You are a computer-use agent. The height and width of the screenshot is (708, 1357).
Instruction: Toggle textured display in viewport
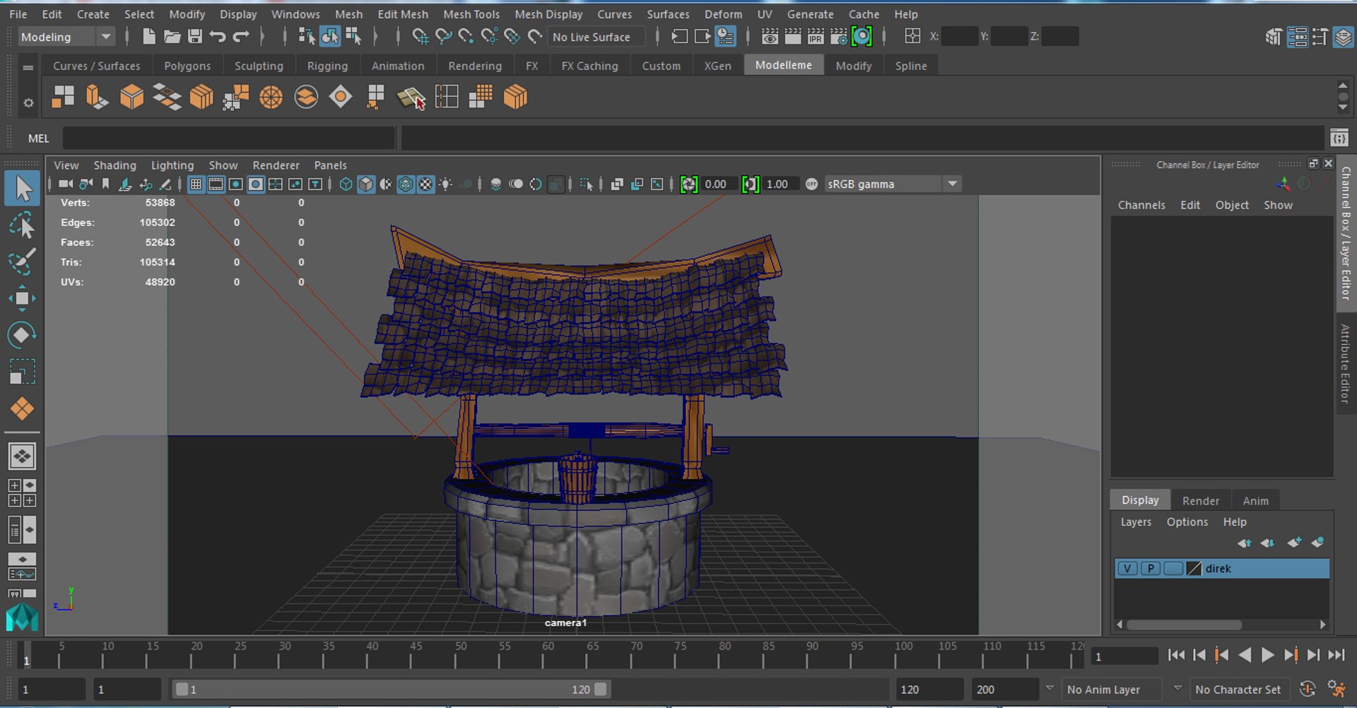425,184
